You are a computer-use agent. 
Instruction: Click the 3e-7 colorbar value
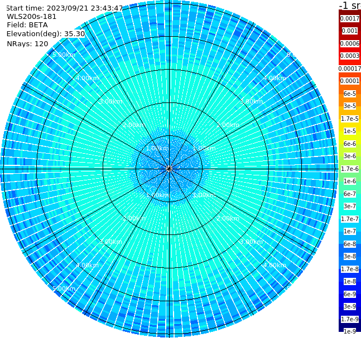350,206
